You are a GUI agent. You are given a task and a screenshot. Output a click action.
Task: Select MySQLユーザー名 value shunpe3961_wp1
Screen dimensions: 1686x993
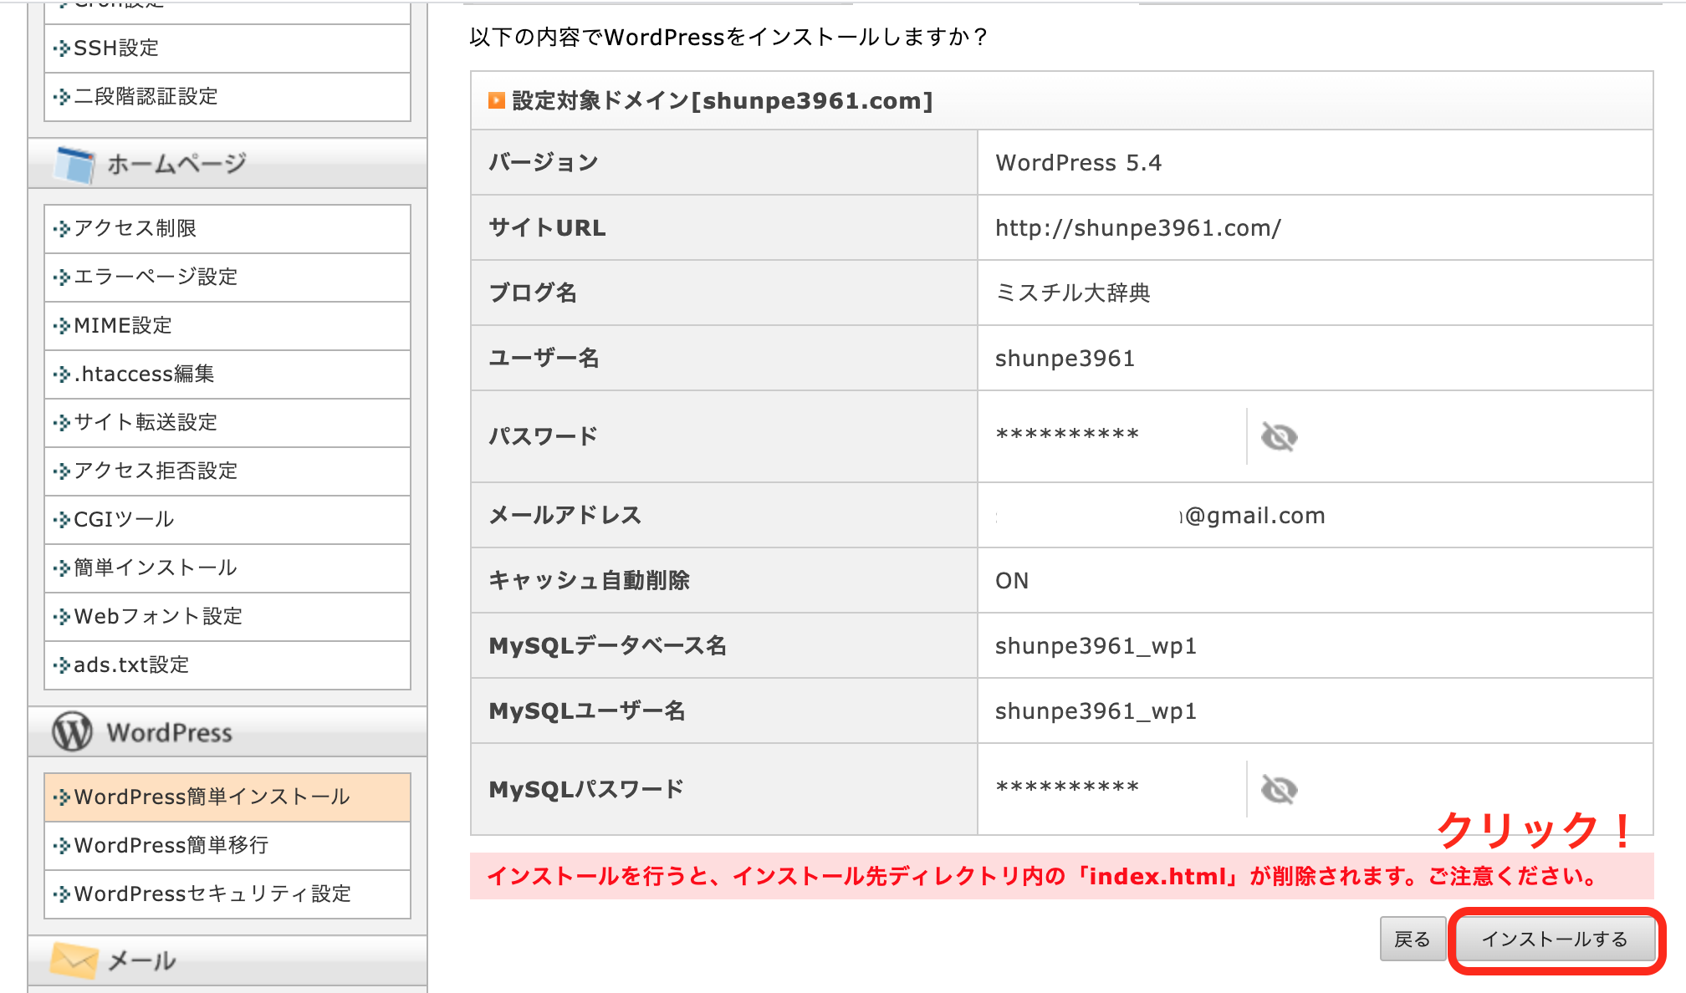(x=1096, y=711)
